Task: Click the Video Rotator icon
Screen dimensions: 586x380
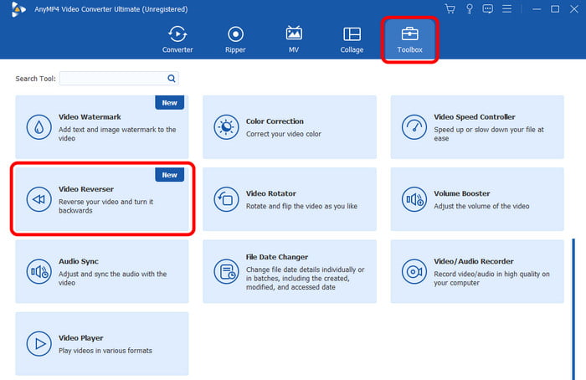Action: coord(226,199)
